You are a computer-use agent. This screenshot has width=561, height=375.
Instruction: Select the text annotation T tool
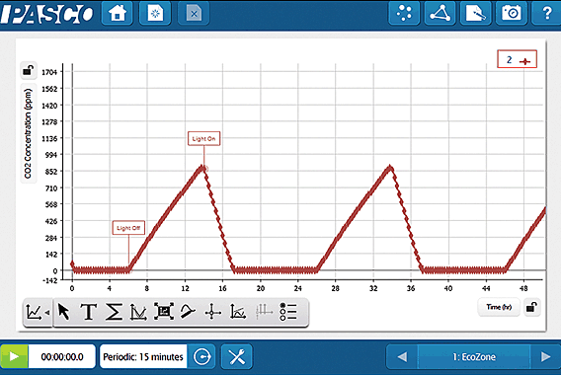pyautogui.click(x=88, y=312)
